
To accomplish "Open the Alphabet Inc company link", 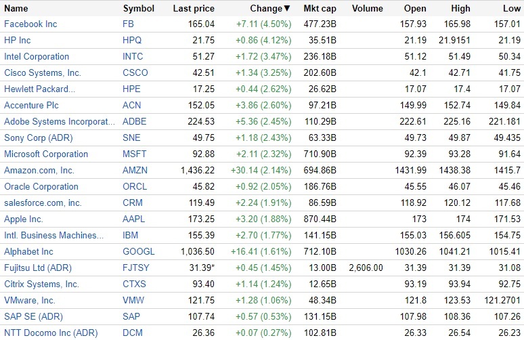I will click(28, 251).
